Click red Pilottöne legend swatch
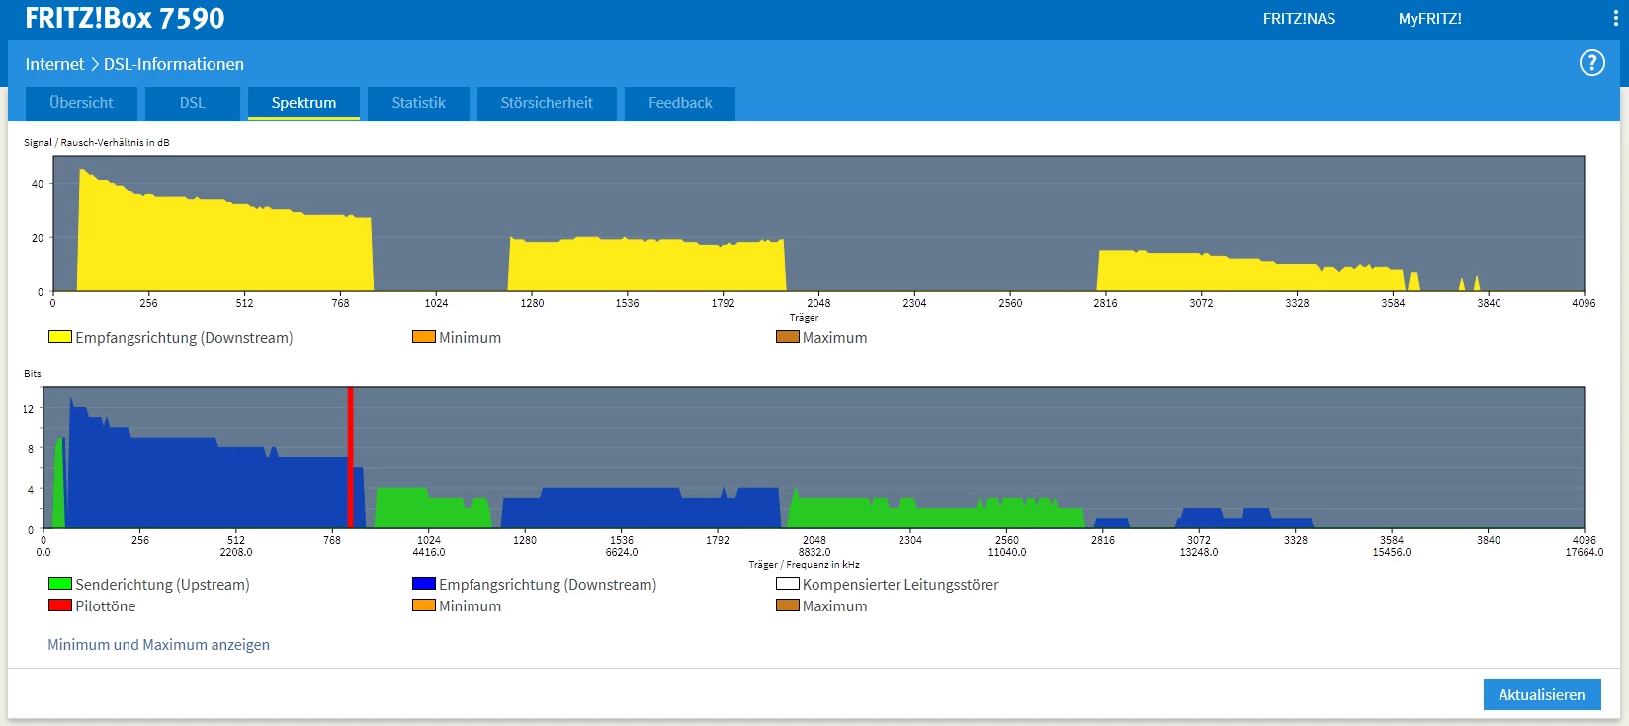The width and height of the screenshot is (1629, 726). (59, 605)
